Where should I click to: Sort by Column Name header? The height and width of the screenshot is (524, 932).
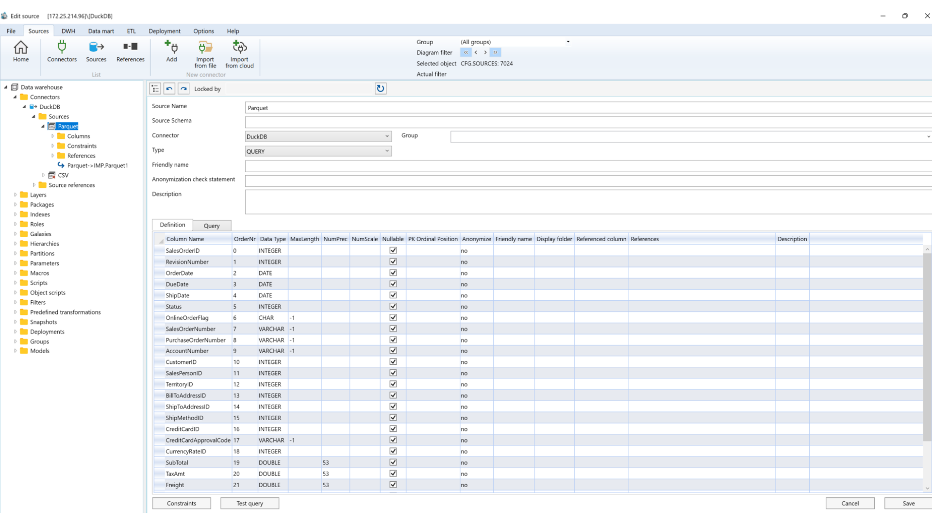(198, 239)
